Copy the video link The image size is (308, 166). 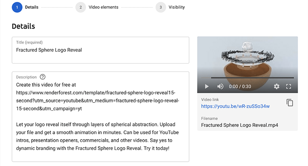(x=290, y=102)
